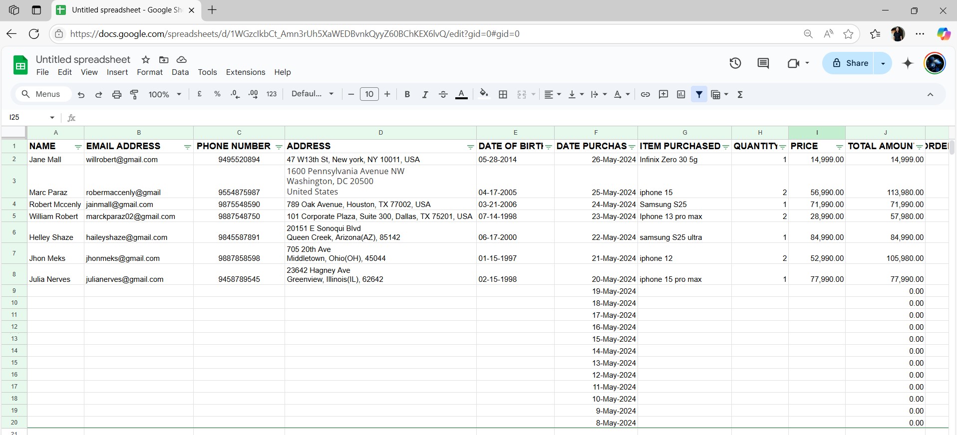Click the Undo icon in toolbar

click(81, 94)
